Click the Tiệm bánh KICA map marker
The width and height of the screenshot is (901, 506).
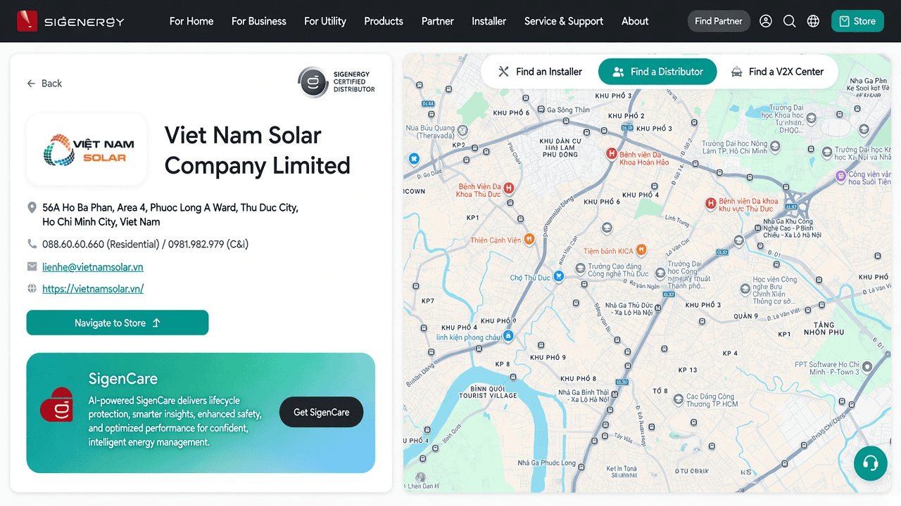click(641, 250)
